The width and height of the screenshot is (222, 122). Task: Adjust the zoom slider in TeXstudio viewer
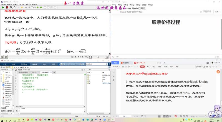99,57
